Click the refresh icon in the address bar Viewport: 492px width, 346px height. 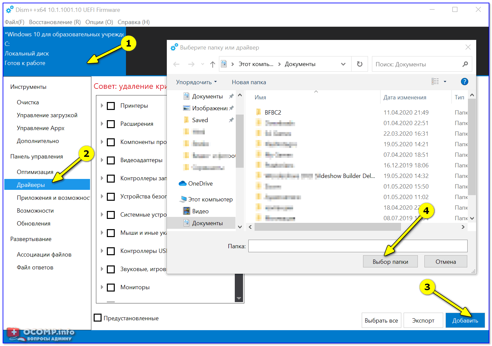359,64
